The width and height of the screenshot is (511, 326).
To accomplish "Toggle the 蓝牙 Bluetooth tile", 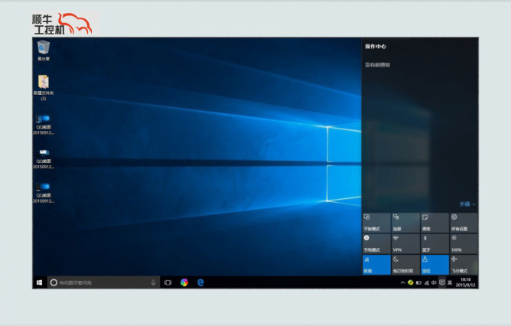I will pyautogui.click(x=435, y=243).
